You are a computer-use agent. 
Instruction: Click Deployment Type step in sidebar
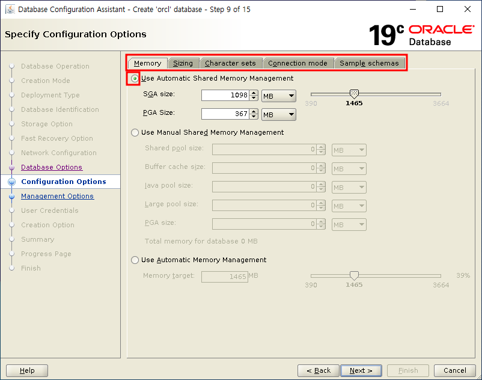coord(50,95)
